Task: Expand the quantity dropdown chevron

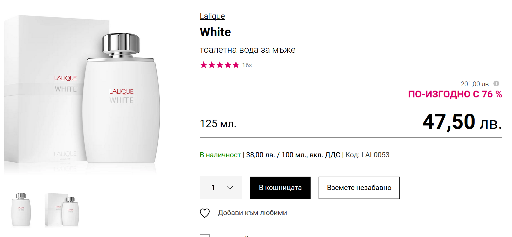Action: tap(230, 187)
